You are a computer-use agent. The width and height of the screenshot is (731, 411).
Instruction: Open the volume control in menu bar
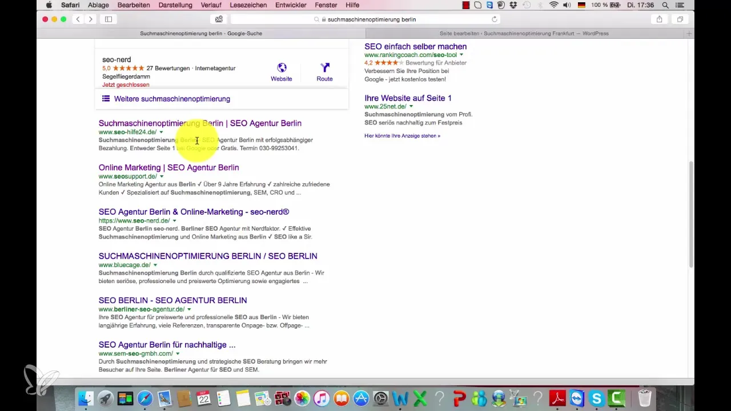click(x=568, y=5)
